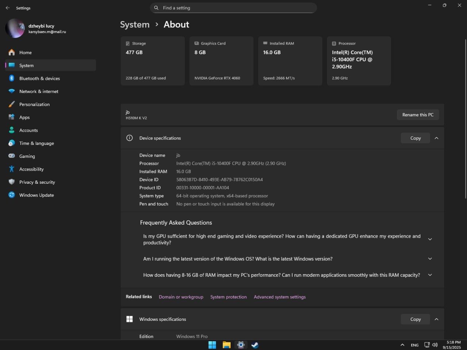Open the Storage 477 GB card
The image size is (467, 350).
(153, 61)
